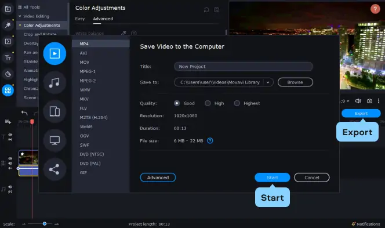Click the Title input field

244,66
